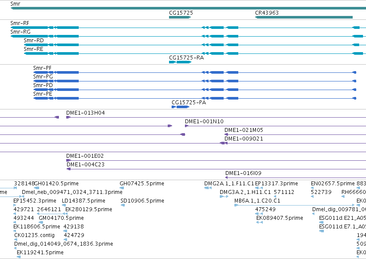Click the ESG011d.E7.1_A05 feature label
Viewport: 366px width, 259px height.
342,227
